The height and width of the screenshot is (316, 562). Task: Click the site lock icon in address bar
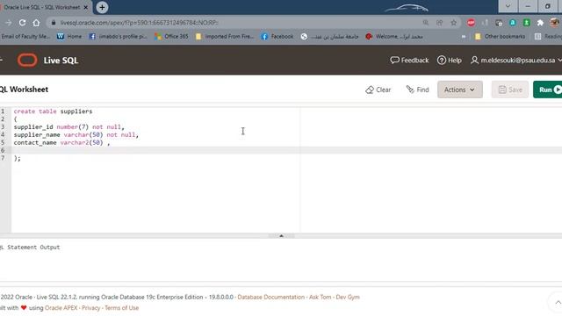click(54, 23)
